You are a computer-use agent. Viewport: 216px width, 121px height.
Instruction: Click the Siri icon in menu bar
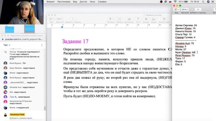(x=208, y=2)
